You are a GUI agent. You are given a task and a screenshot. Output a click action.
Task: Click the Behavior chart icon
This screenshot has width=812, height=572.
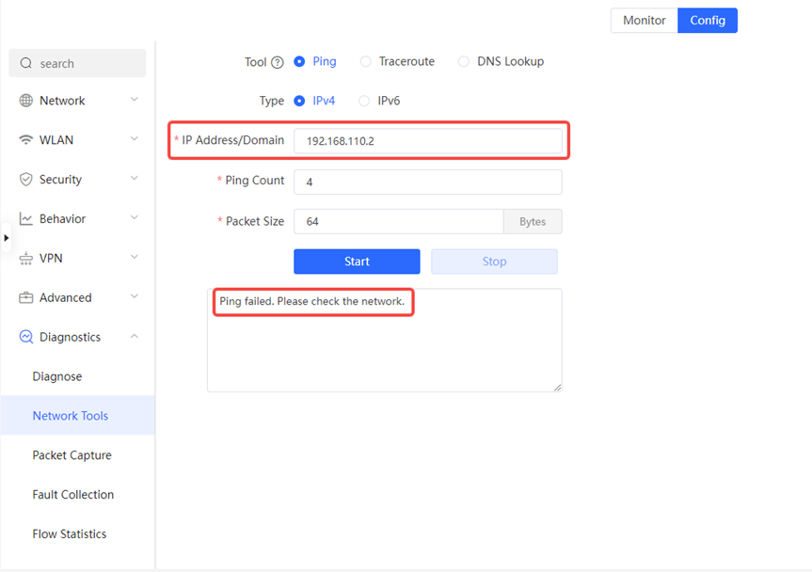point(26,218)
